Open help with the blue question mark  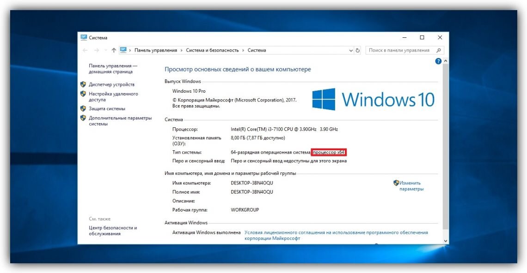[438, 61]
